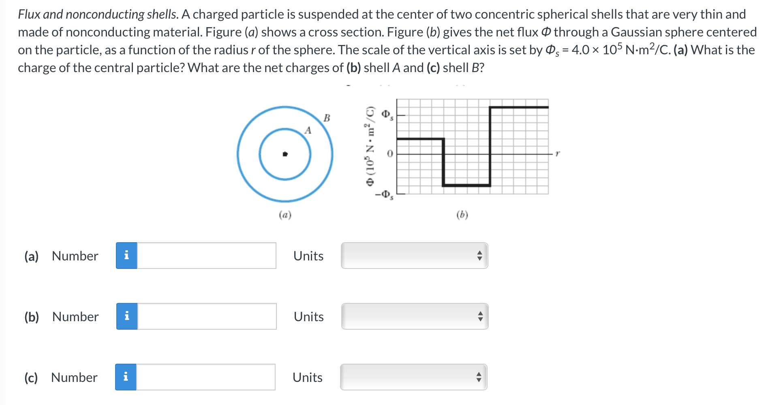This screenshot has width=766, height=405.
Task: Click the info icon beside part (b) Number
Action: click(127, 317)
